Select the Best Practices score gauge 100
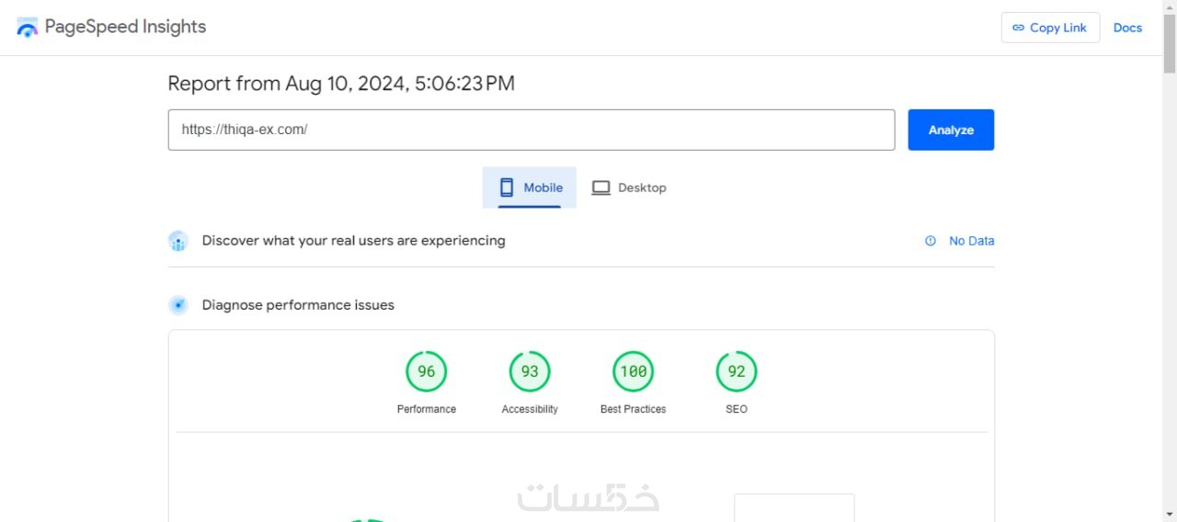 [634, 371]
